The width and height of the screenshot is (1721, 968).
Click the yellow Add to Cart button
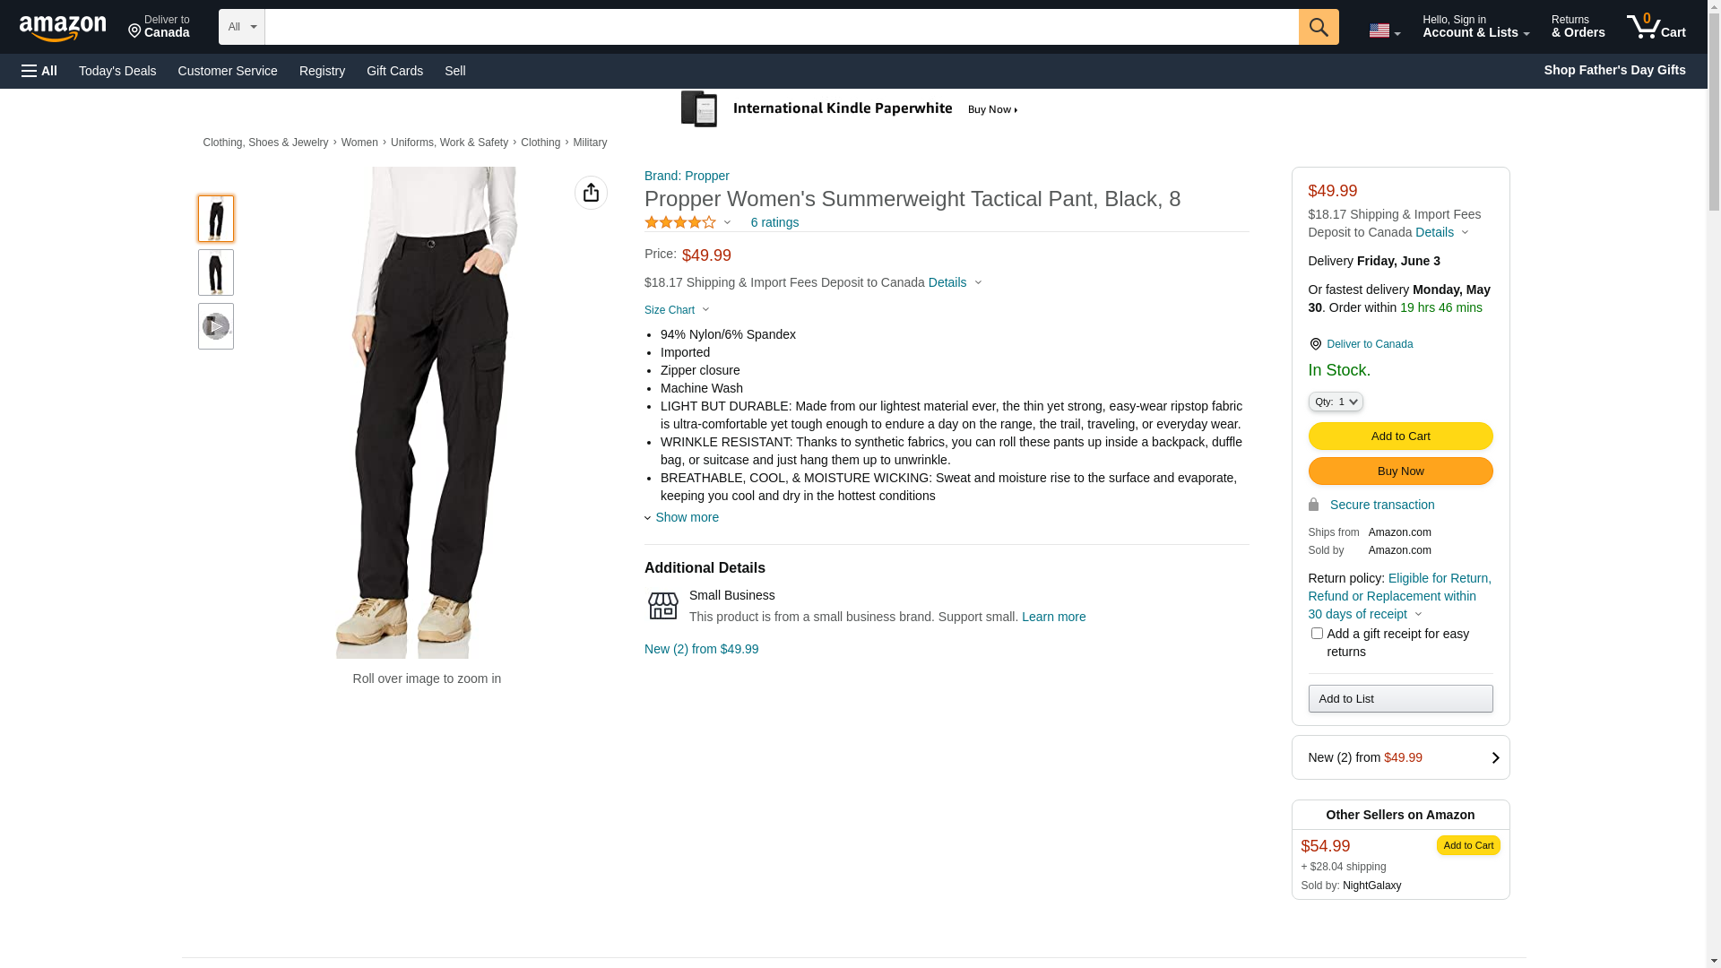(x=1400, y=436)
